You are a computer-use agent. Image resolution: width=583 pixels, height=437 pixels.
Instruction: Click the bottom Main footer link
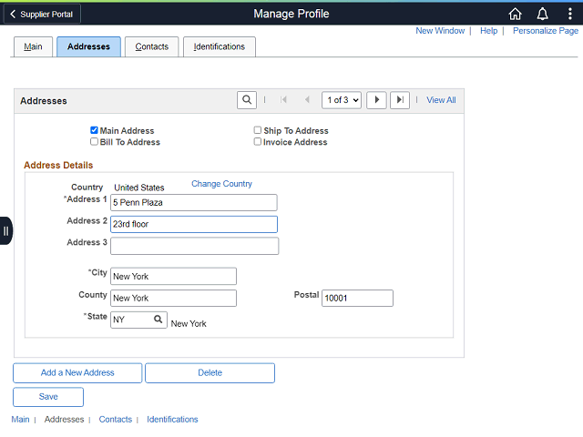coord(20,419)
